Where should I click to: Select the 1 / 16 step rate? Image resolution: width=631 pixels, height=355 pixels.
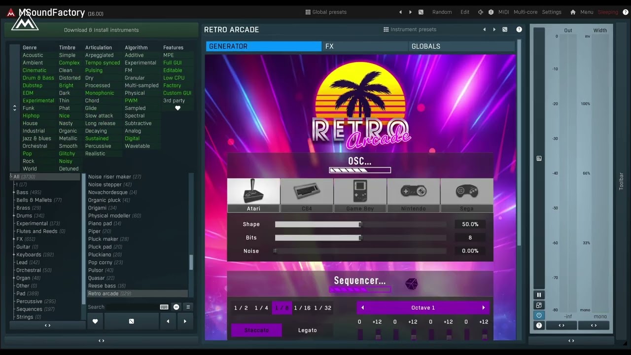(302, 308)
